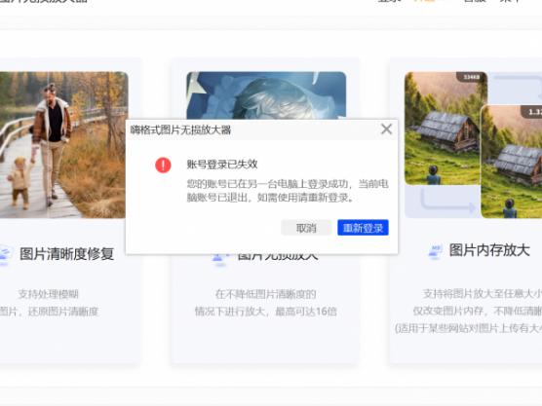542x406 pixels.
Task: Click the text 仅改变图片内存，不降低清晰
Action: (x=478, y=311)
